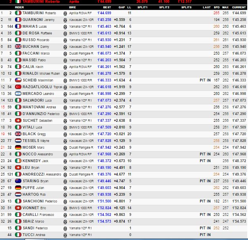The image size is (248, 240).
Task: Click current time 1'54.573 in SBAIZ row
Action: (x=239, y=221)
